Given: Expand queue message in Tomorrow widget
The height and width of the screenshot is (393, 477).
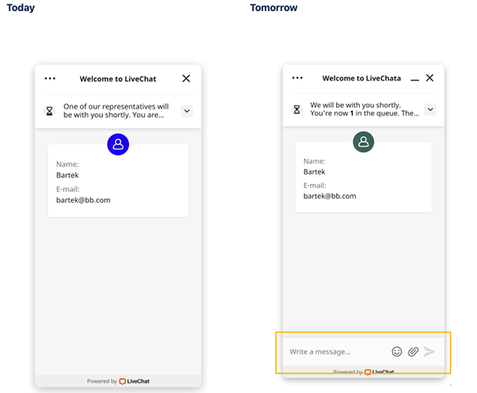Looking at the screenshot, I should 430,109.
